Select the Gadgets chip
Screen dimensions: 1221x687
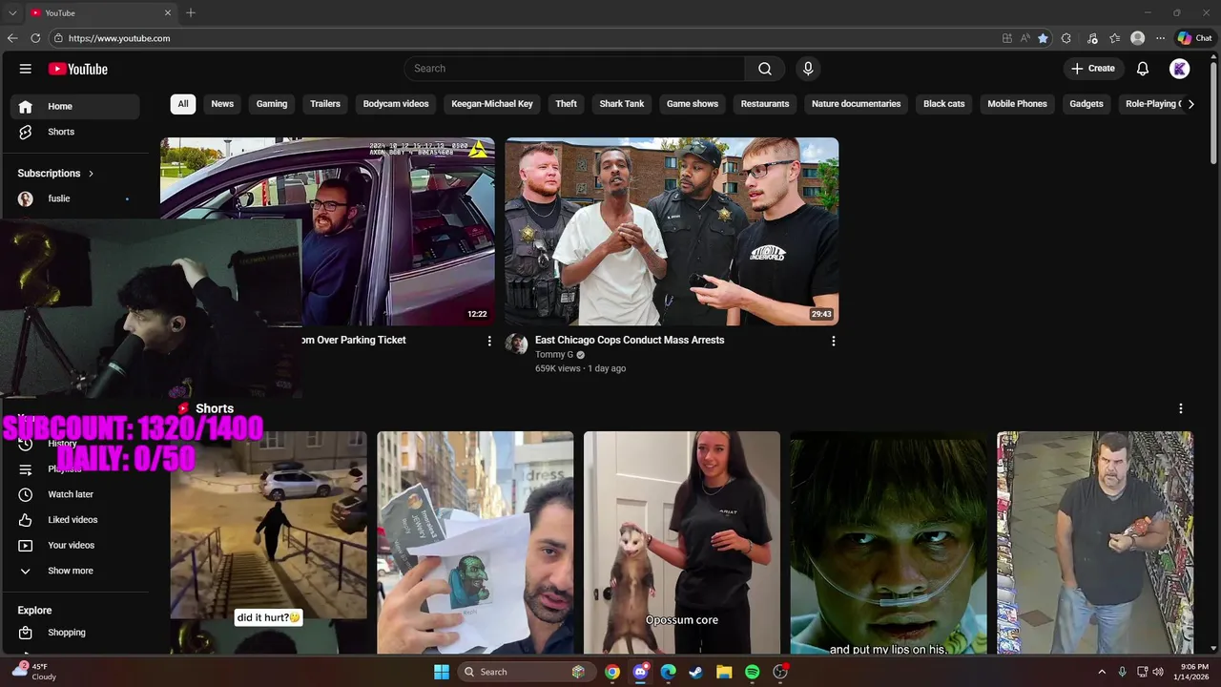pyautogui.click(x=1086, y=104)
